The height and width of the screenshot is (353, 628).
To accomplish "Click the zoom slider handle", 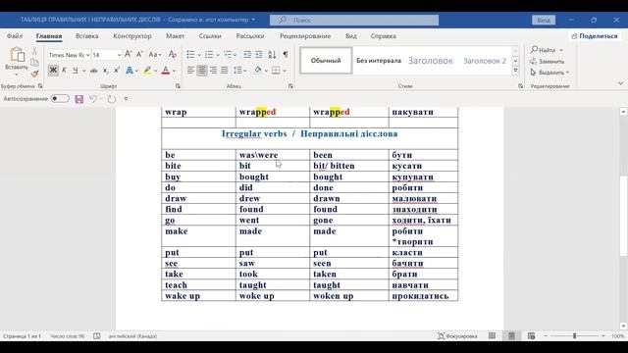I will pos(574,336).
